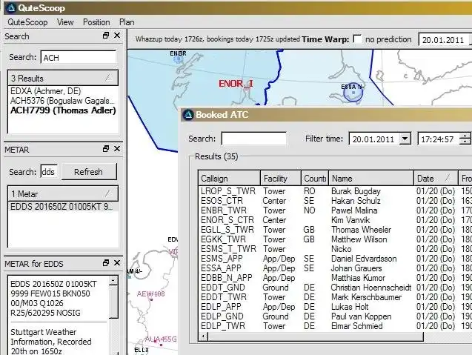Select the EDLP_TWR booking row
Screen dimensions: 472x355
pos(335,326)
